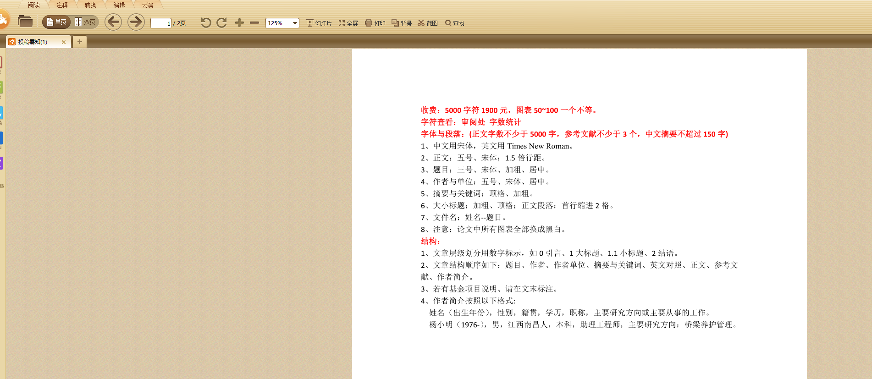
Task: Open the 注释 annotation tab
Action: click(62, 5)
